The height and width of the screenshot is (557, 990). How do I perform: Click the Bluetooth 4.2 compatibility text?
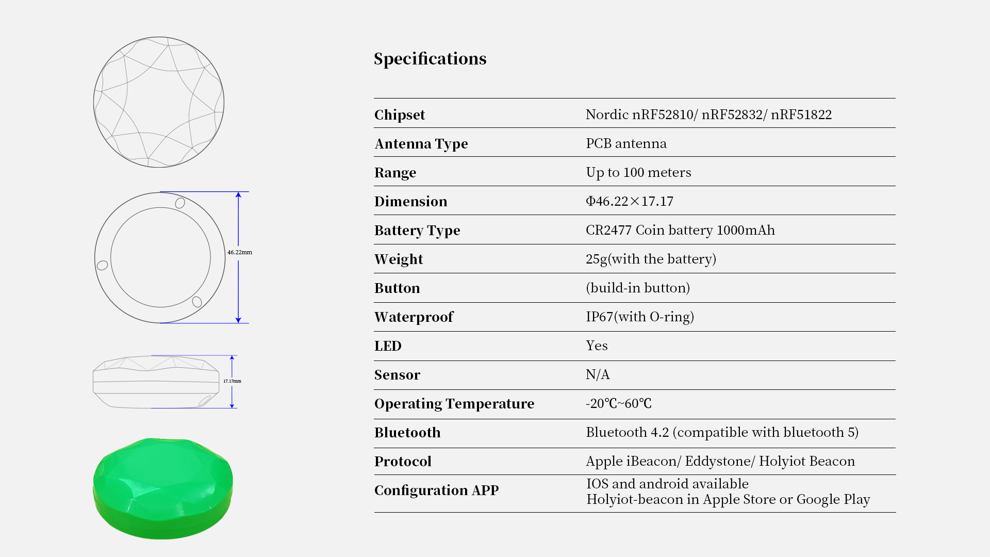coord(722,432)
